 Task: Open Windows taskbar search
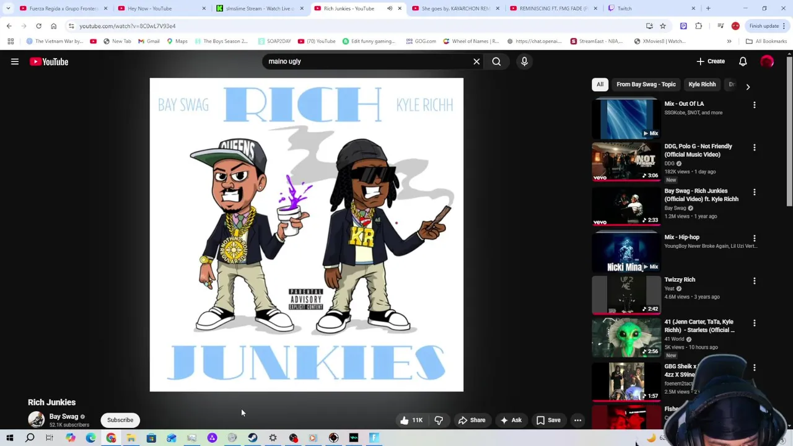point(30,438)
